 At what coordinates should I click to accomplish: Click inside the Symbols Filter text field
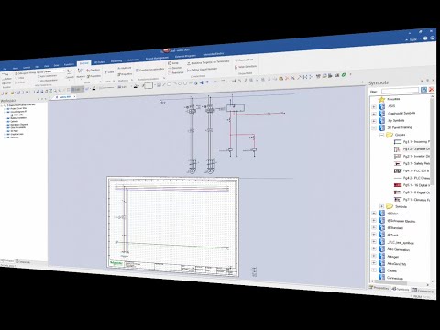(x=401, y=91)
